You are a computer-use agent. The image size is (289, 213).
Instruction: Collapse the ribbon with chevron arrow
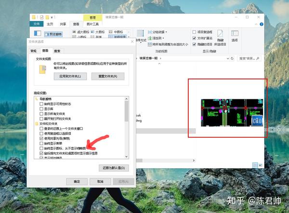256,25
